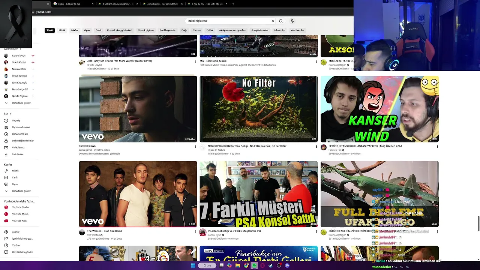Open Discord from the taskbar
This screenshot has height=270, width=480.
287,265
